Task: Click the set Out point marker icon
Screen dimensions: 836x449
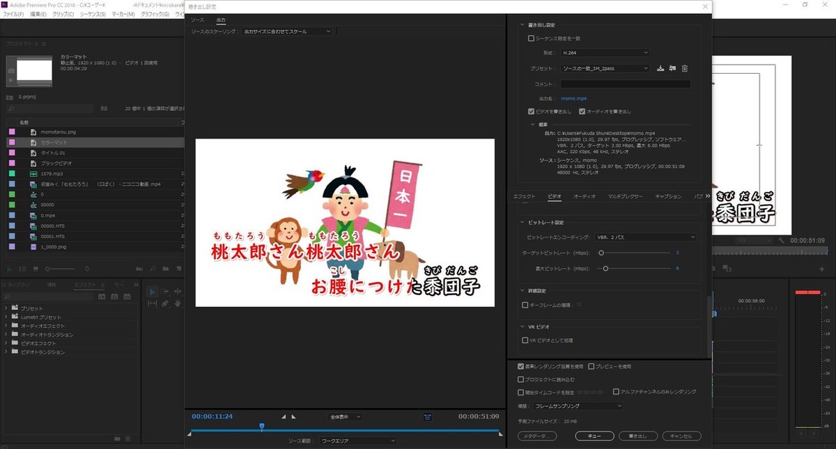Action: pos(293,417)
